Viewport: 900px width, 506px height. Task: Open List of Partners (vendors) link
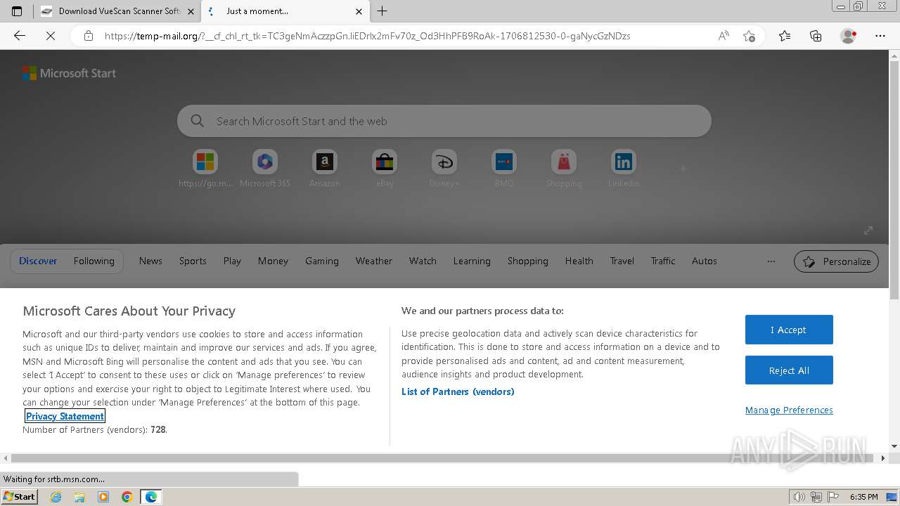point(458,391)
